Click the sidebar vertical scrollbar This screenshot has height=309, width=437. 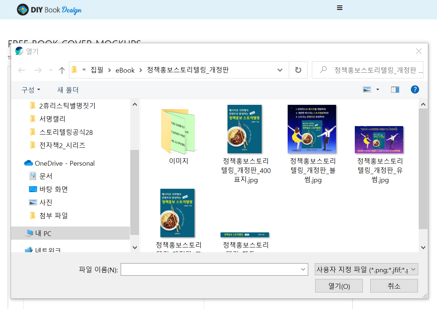[135, 176]
